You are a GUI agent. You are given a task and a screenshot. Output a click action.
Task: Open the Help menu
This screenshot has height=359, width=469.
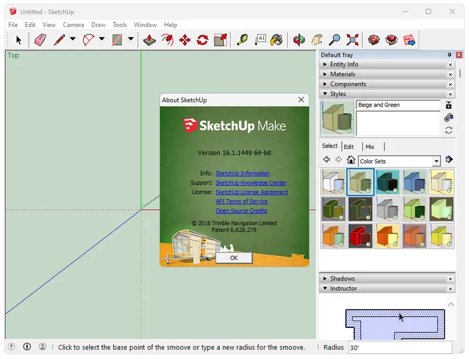point(171,25)
